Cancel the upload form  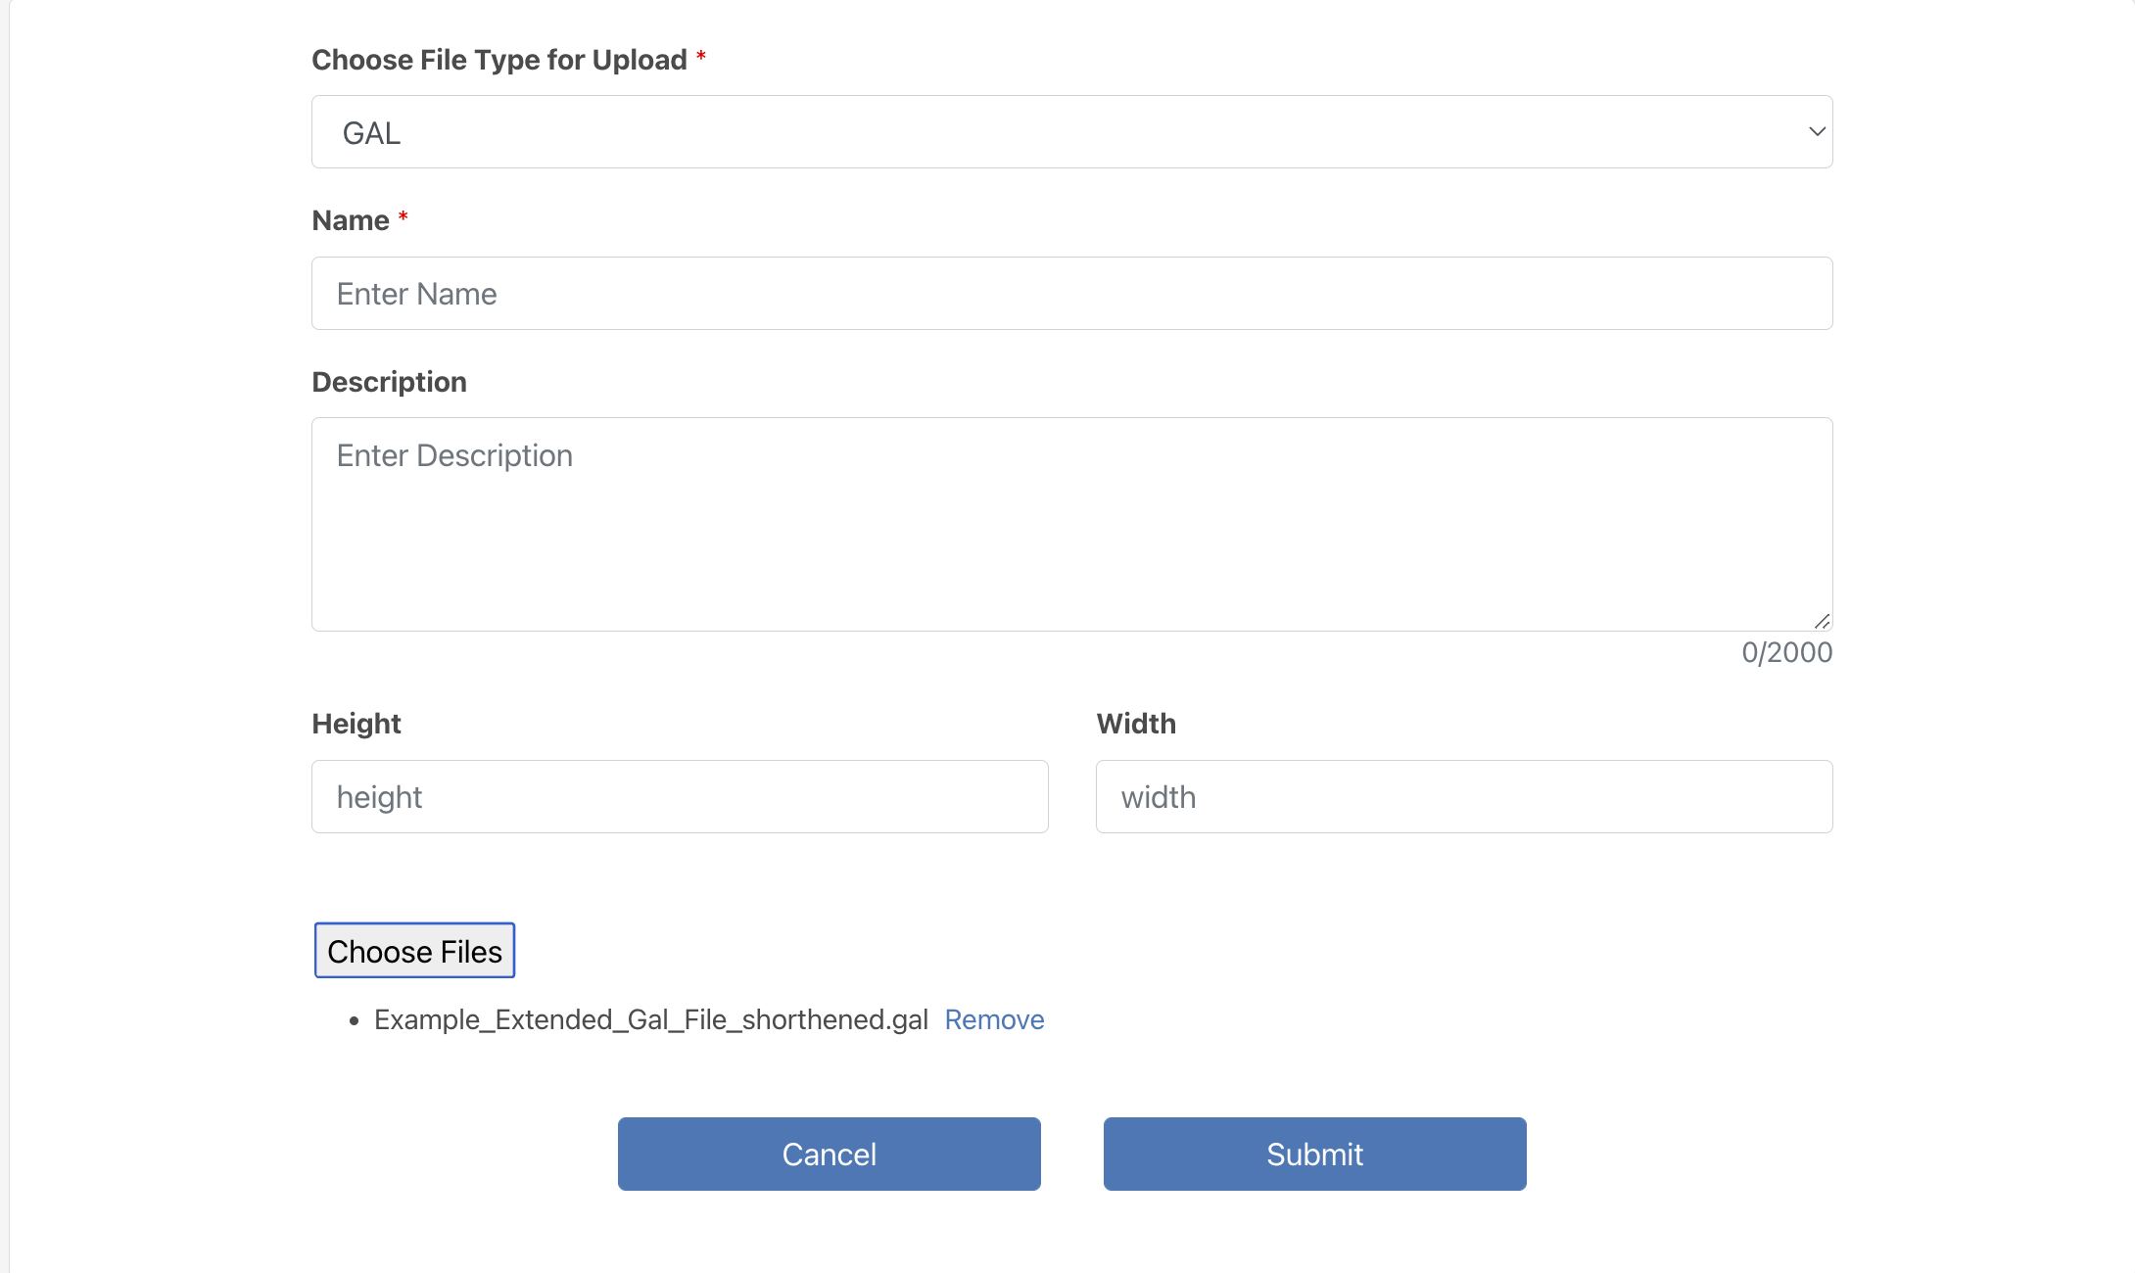point(829,1155)
